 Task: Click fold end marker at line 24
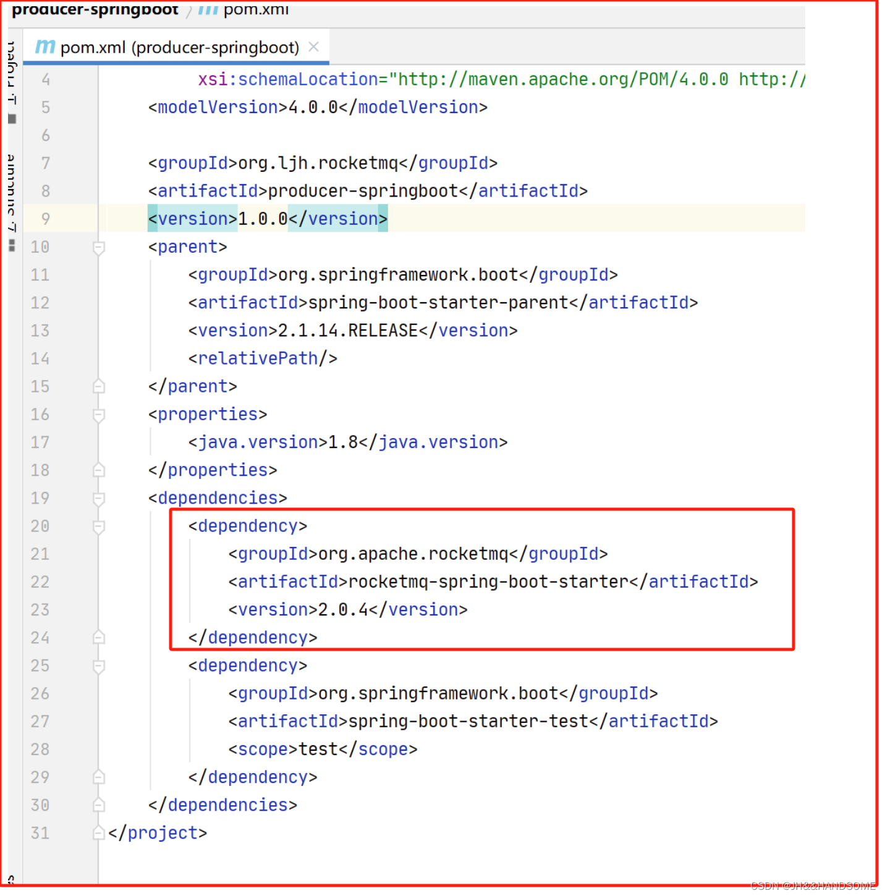pos(98,638)
